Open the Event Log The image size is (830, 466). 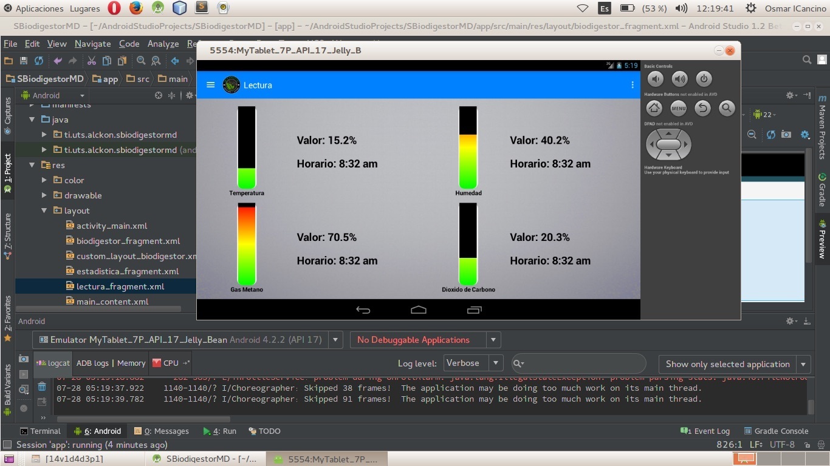pos(704,431)
